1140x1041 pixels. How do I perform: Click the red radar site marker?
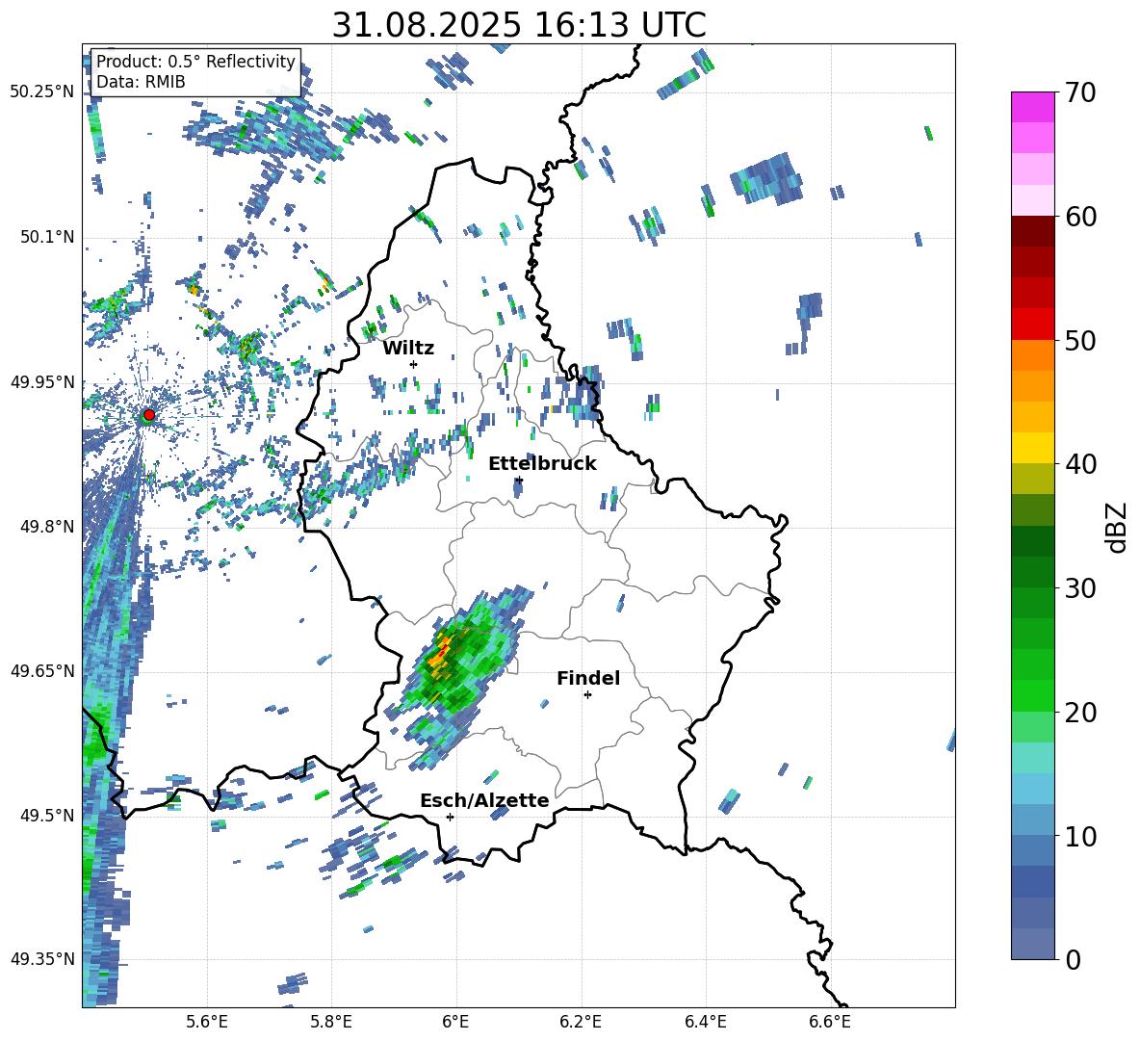pyautogui.click(x=149, y=414)
